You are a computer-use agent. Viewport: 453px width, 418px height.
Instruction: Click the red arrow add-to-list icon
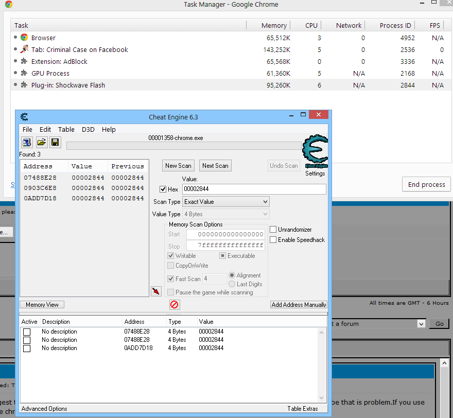point(156,292)
